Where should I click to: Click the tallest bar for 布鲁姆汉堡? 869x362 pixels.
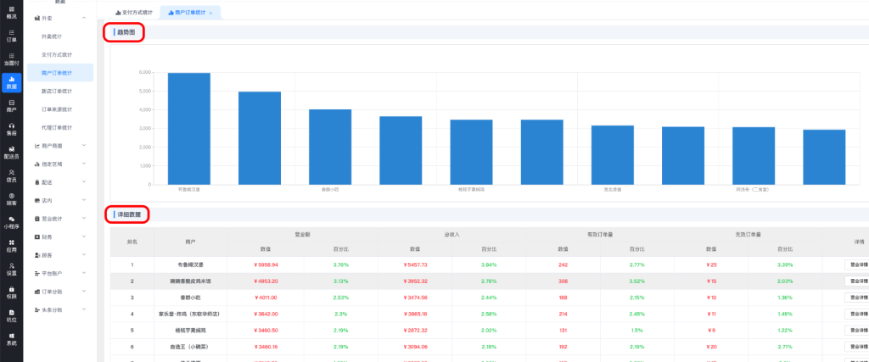[188, 128]
